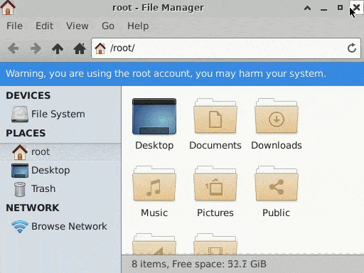Click the DEVICES section header

pos(28,96)
